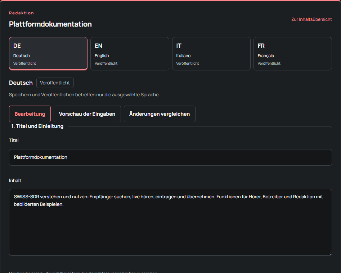The width and height of the screenshot is (341, 273).
Task: Click the Inhalt field label
Action: [15, 181]
